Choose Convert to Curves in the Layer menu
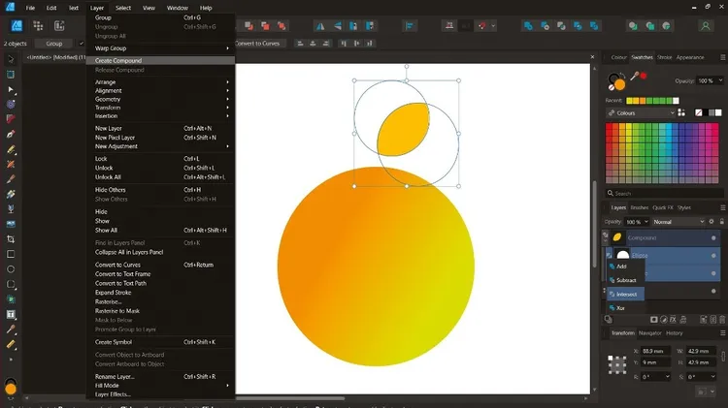Screen dimensions: 728x408 (160, 265)
